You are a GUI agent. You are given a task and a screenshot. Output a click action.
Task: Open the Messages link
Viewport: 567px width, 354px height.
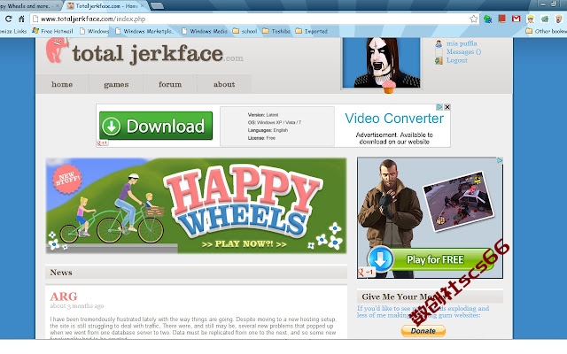(x=463, y=51)
